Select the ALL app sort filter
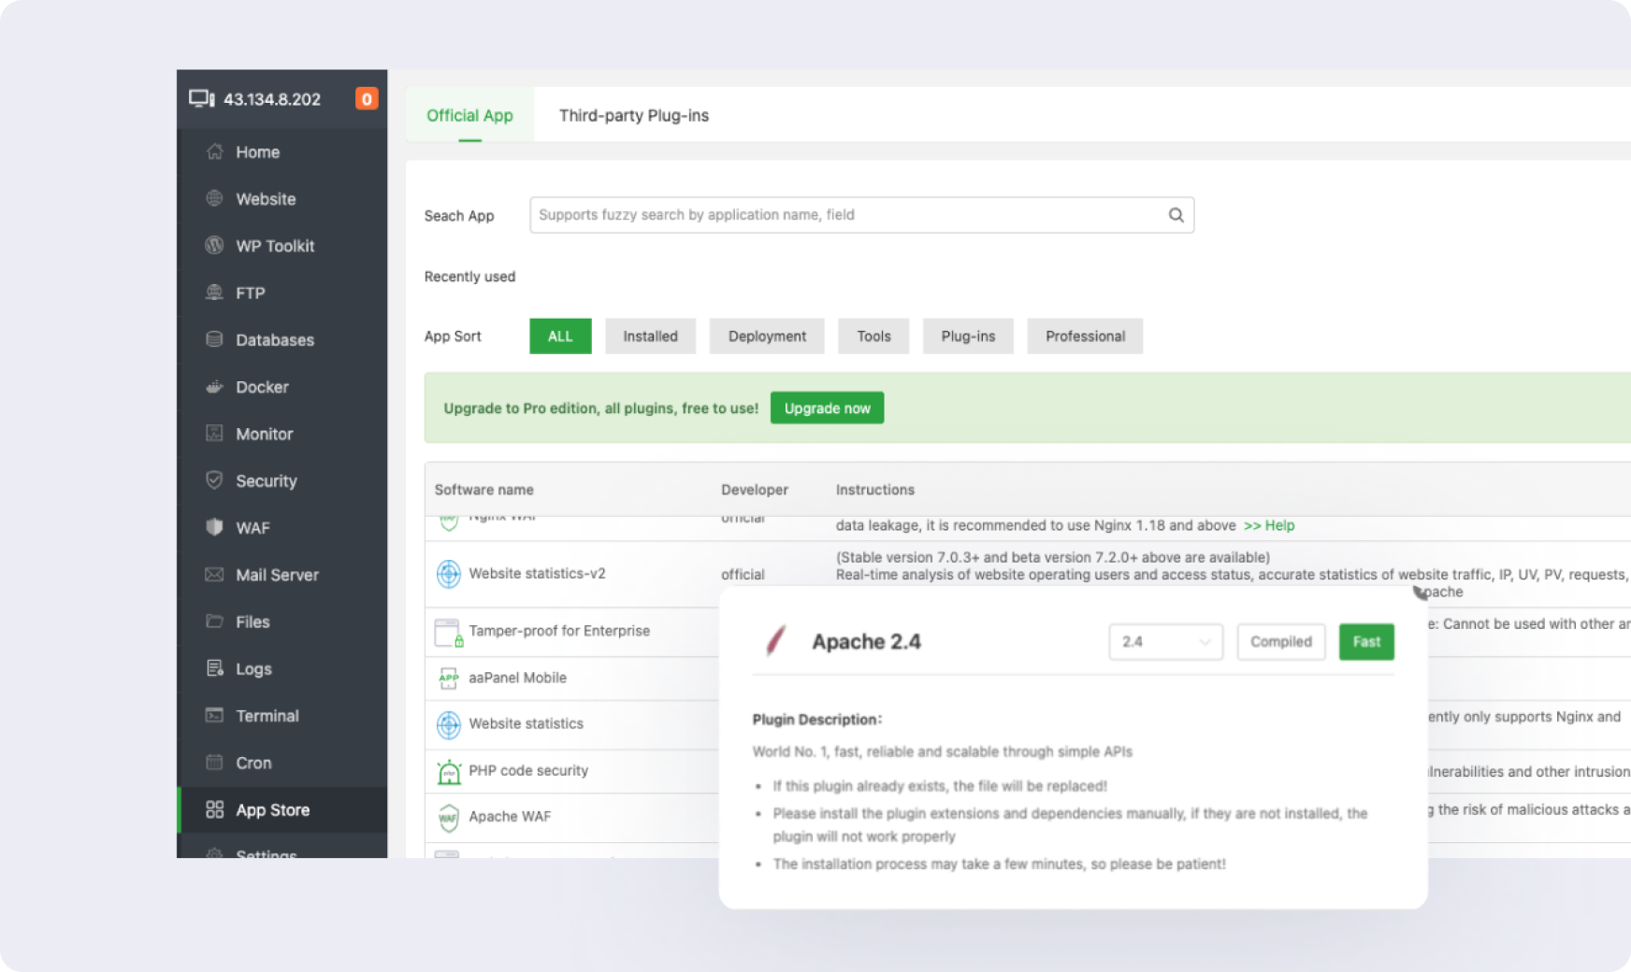Viewport: 1631px width, 972px height. pyautogui.click(x=560, y=336)
